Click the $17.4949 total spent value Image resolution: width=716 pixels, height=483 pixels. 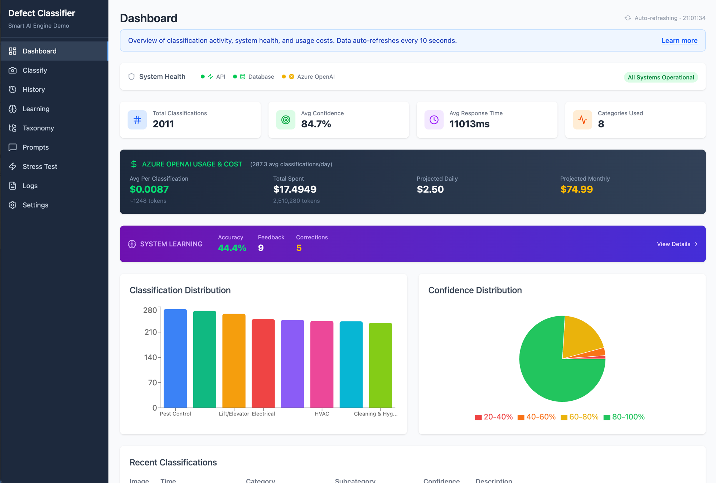click(x=295, y=189)
